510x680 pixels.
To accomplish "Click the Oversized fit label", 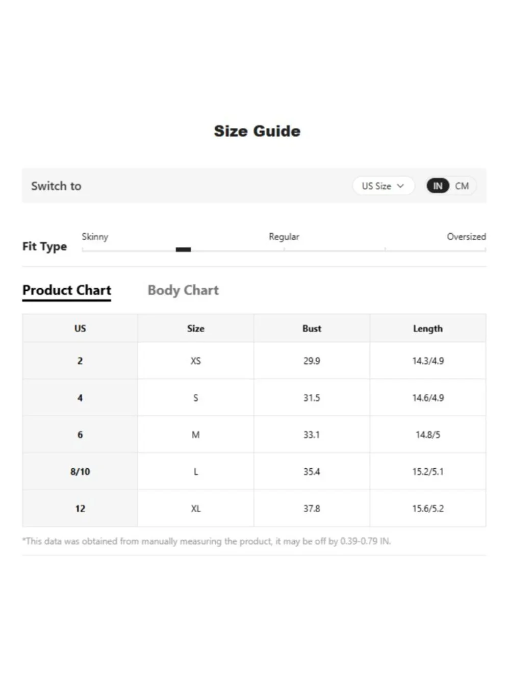I will click(466, 237).
